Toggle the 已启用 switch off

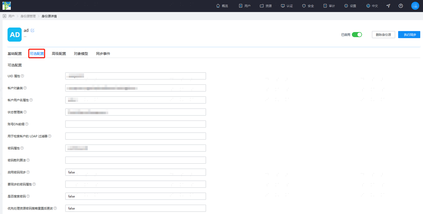coord(357,35)
